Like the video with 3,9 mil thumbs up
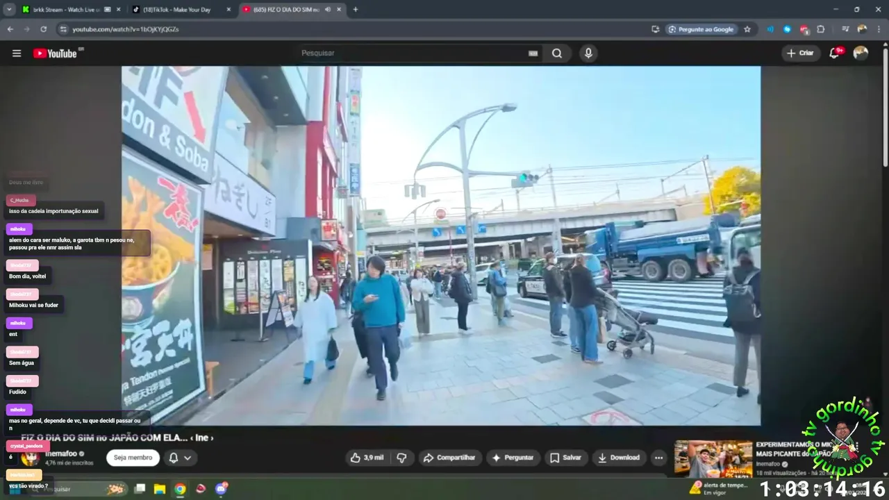The width and height of the screenshot is (889, 500). pos(367,458)
